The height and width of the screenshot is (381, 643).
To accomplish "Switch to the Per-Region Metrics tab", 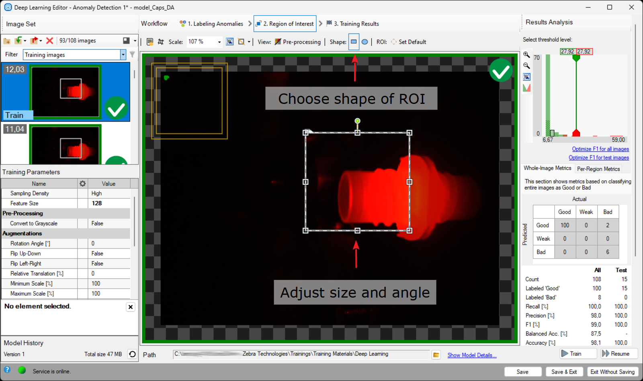I will tap(598, 169).
